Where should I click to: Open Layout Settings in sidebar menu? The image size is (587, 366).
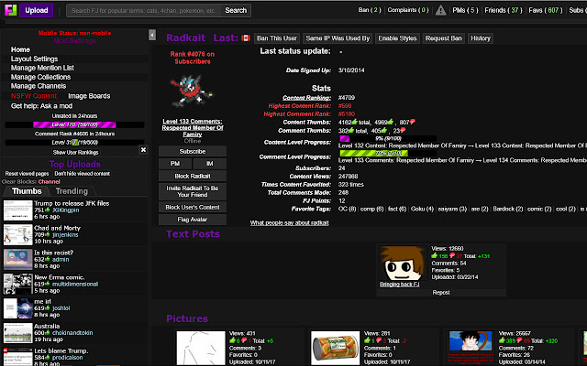click(34, 59)
